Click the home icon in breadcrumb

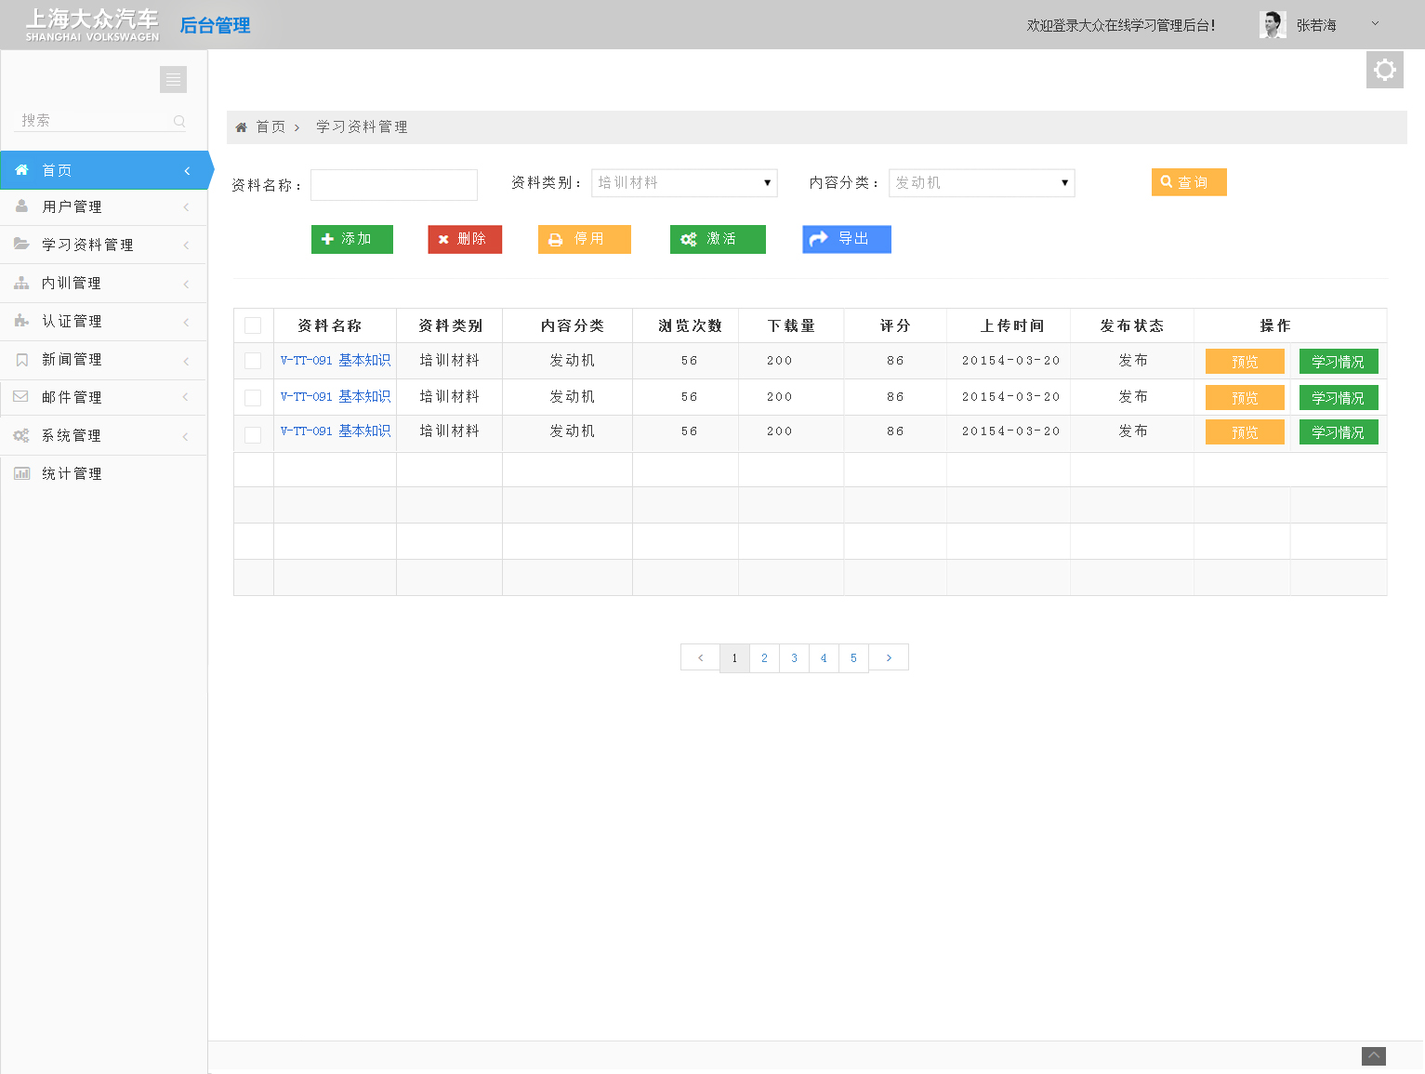(241, 127)
